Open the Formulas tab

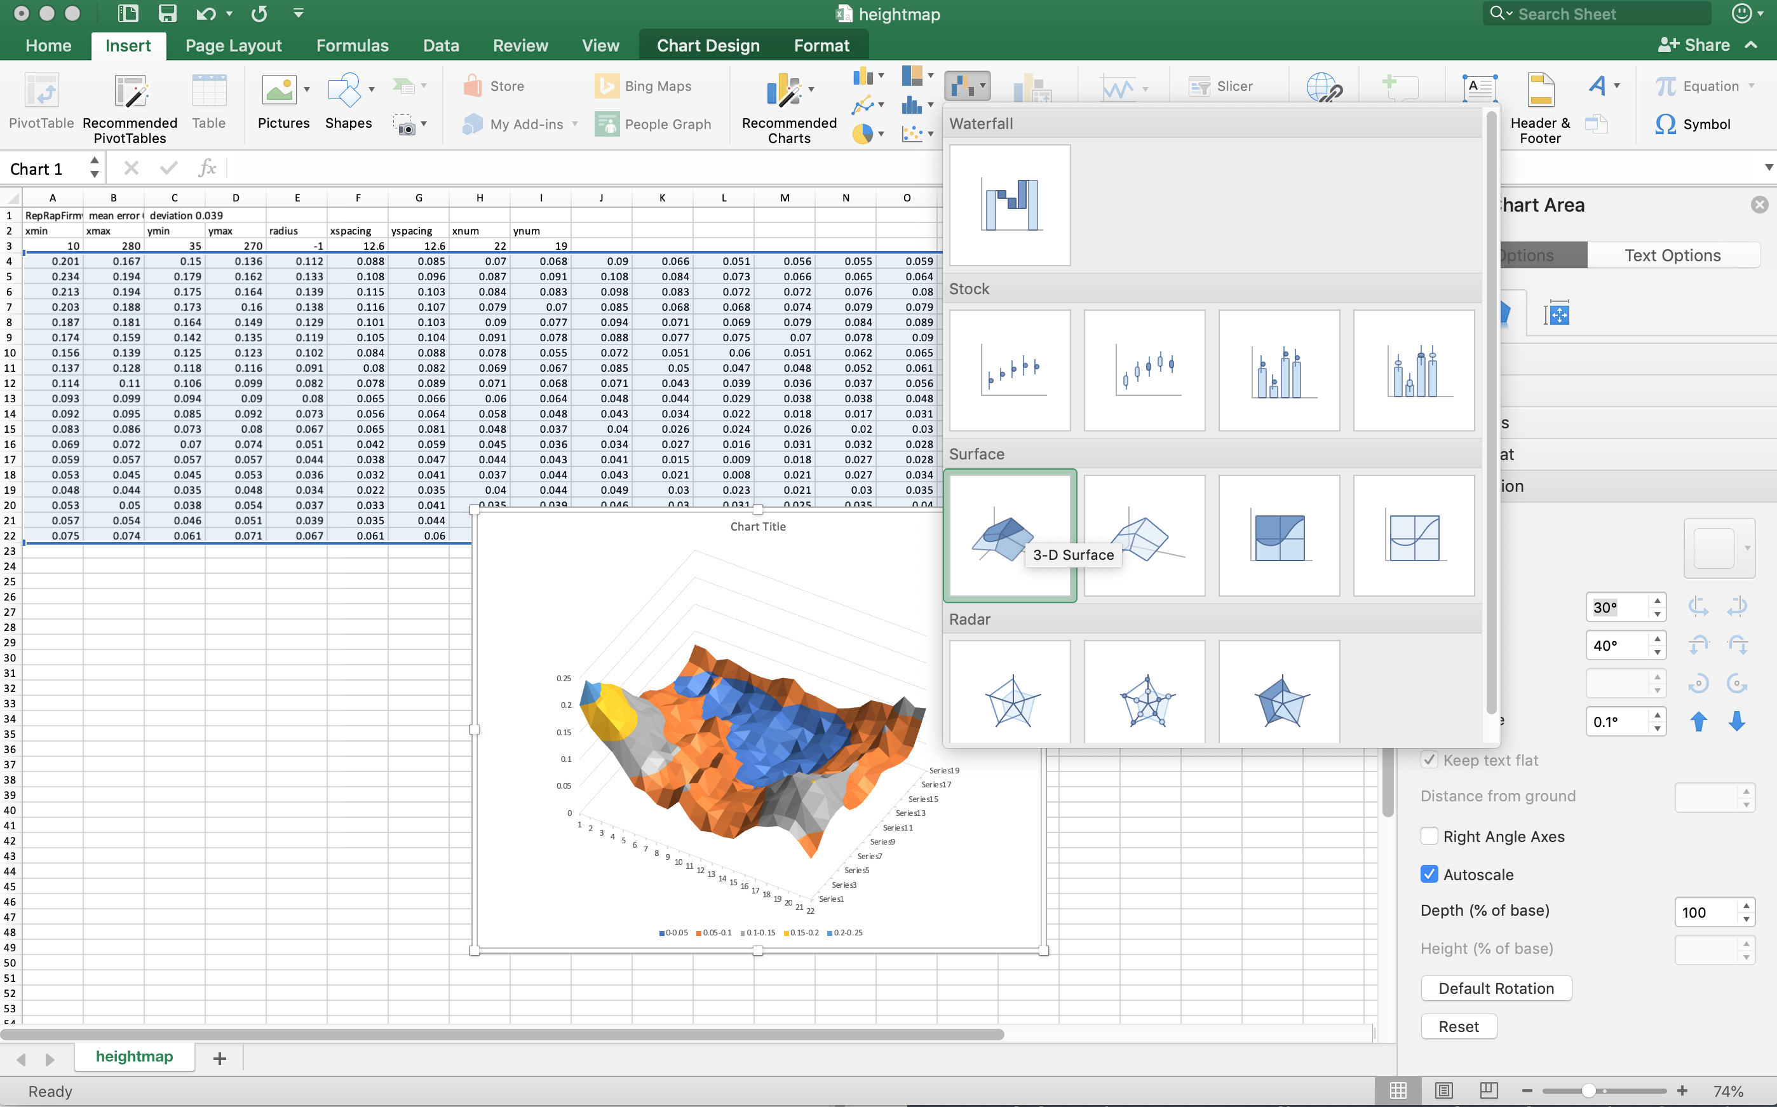(352, 45)
